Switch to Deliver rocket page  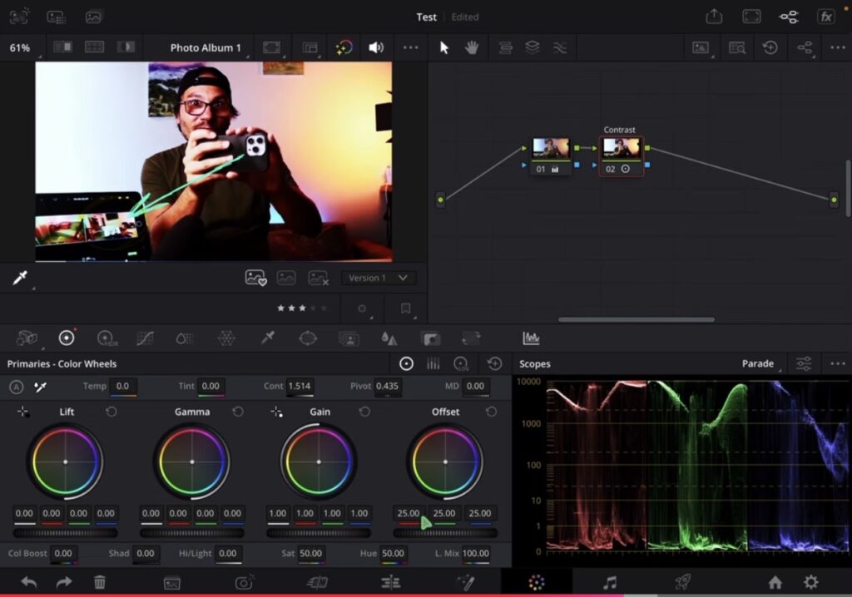tap(682, 582)
